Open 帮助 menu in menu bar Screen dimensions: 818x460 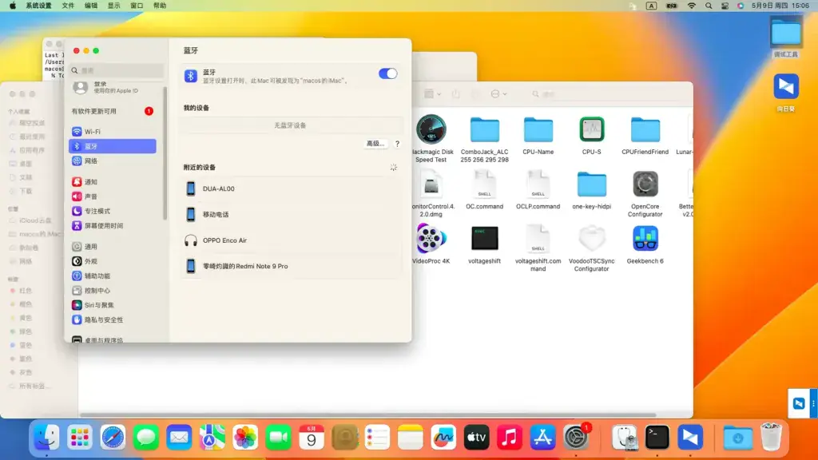click(x=160, y=6)
